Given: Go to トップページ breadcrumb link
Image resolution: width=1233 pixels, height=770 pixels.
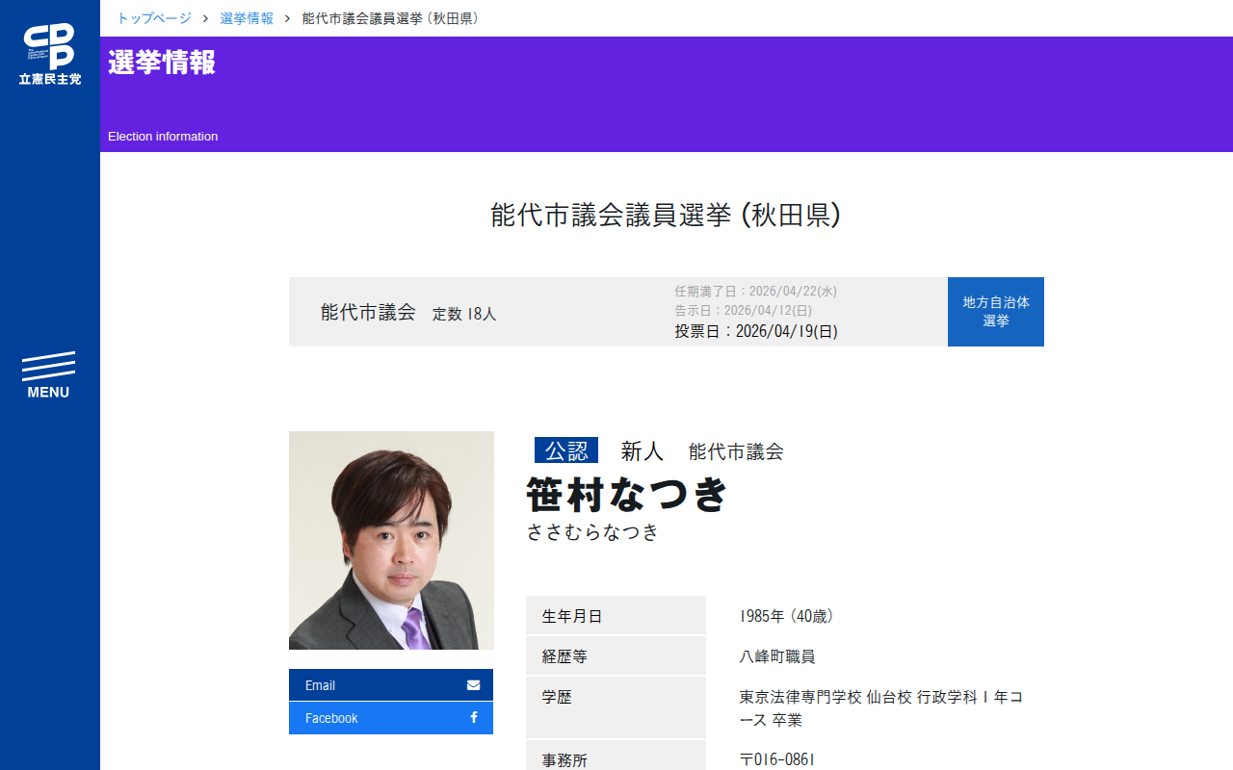Looking at the screenshot, I should (154, 18).
